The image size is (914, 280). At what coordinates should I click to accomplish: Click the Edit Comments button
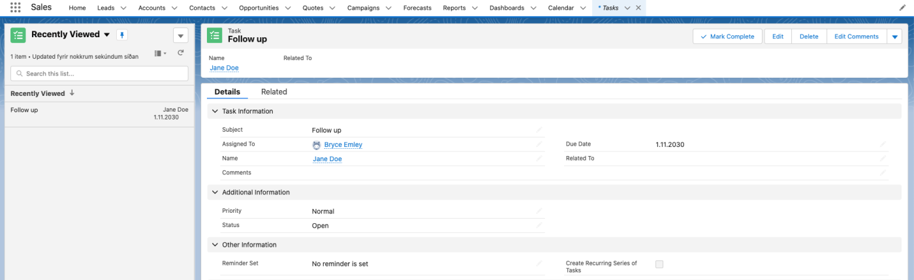click(x=857, y=37)
